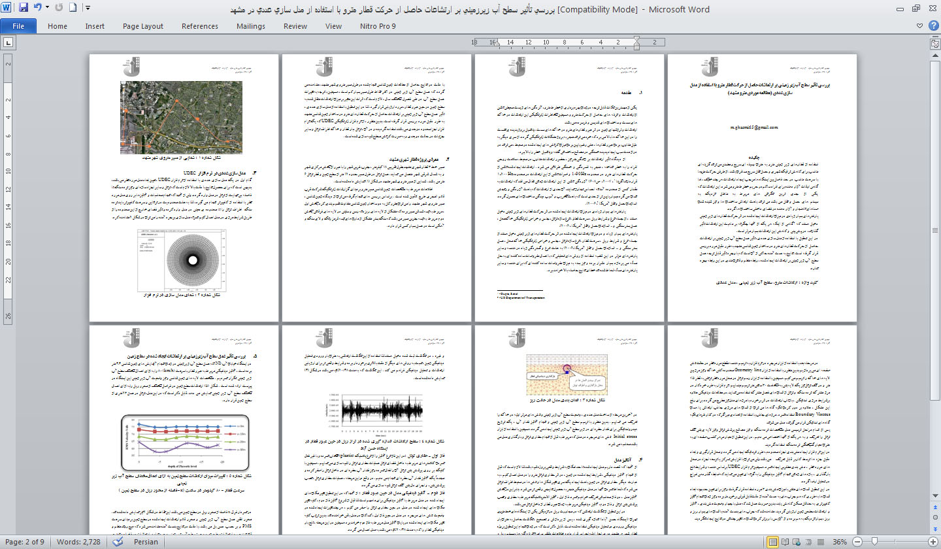The width and height of the screenshot is (941, 549).
Task: Click the proofing errors icon in status bar
Action: click(x=118, y=542)
